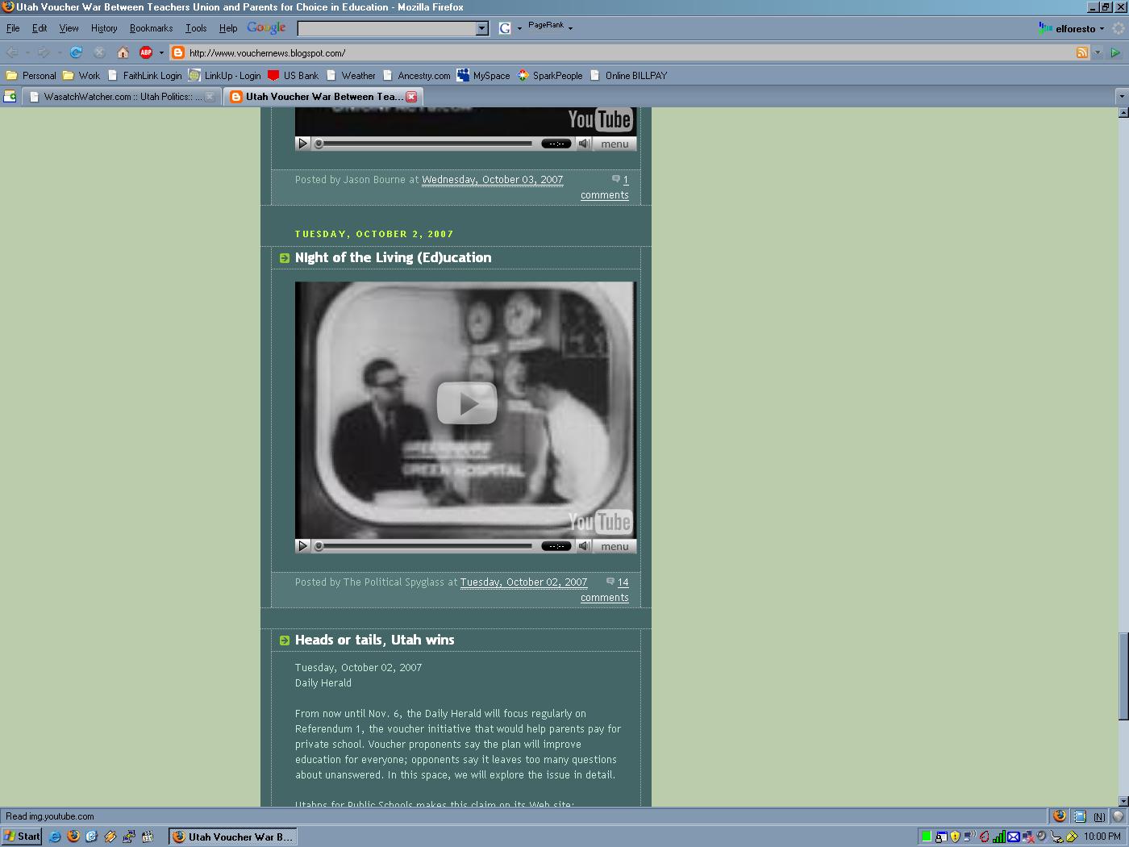
Task: Open the list all tabs dropdown
Action: click(1121, 96)
